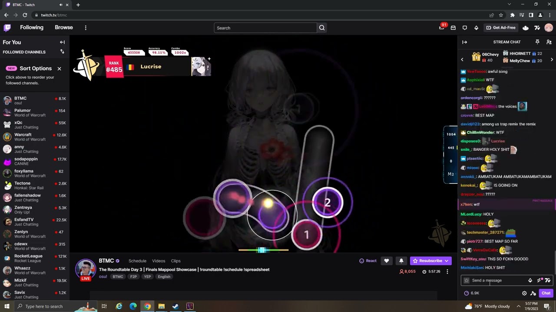Click the YEP tag
Viewport: 556px width, 312px height.
pyautogui.click(x=147, y=277)
